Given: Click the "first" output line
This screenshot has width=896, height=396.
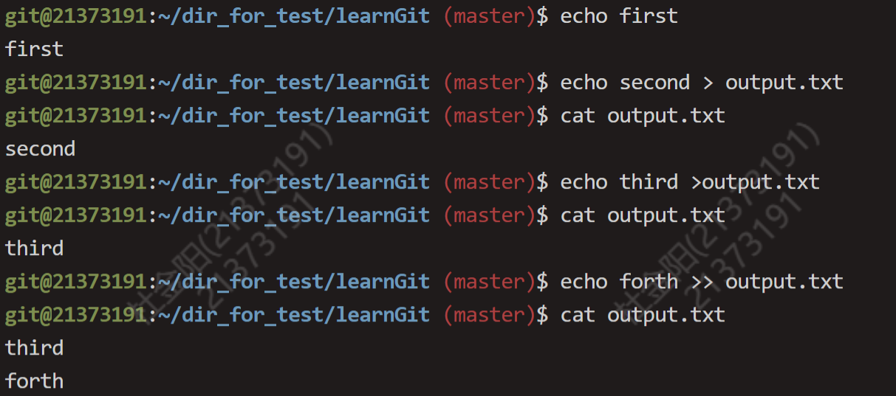Looking at the screenshot, I should click(35, 49).
